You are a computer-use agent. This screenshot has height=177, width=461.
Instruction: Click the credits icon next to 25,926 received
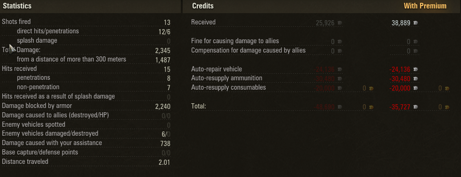(340, 23)
